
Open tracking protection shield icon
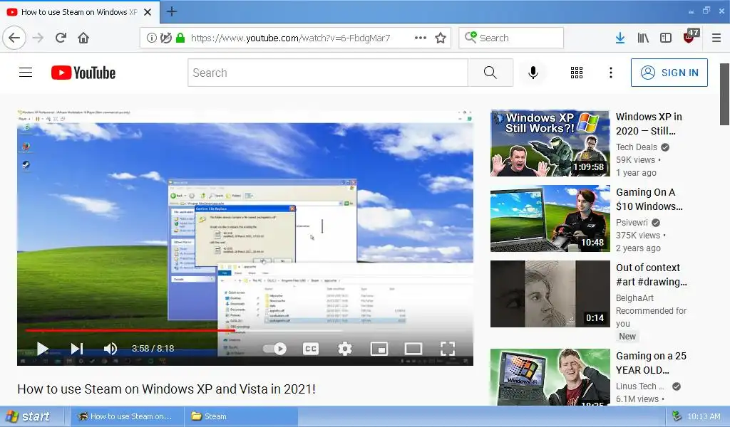(165, 38)
